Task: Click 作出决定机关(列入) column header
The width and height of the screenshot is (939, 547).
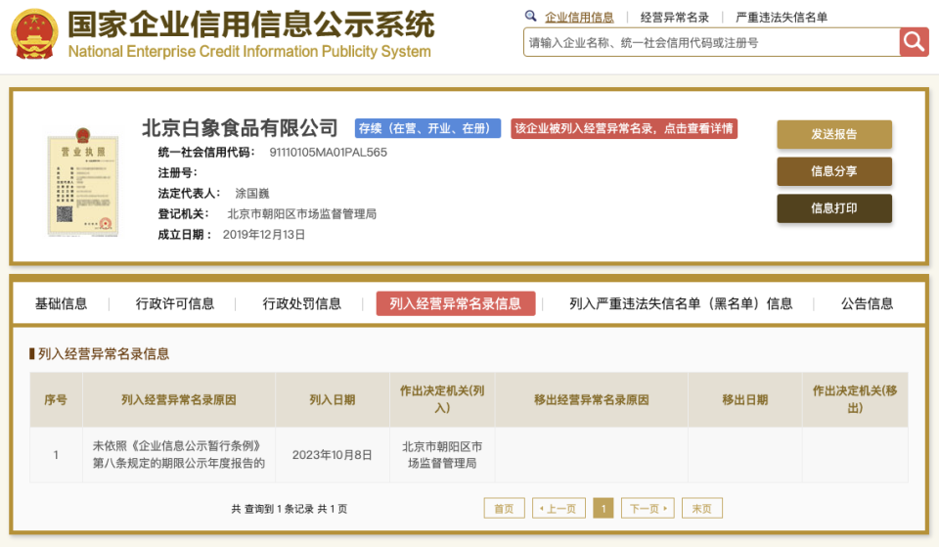Action: (442, 399)
